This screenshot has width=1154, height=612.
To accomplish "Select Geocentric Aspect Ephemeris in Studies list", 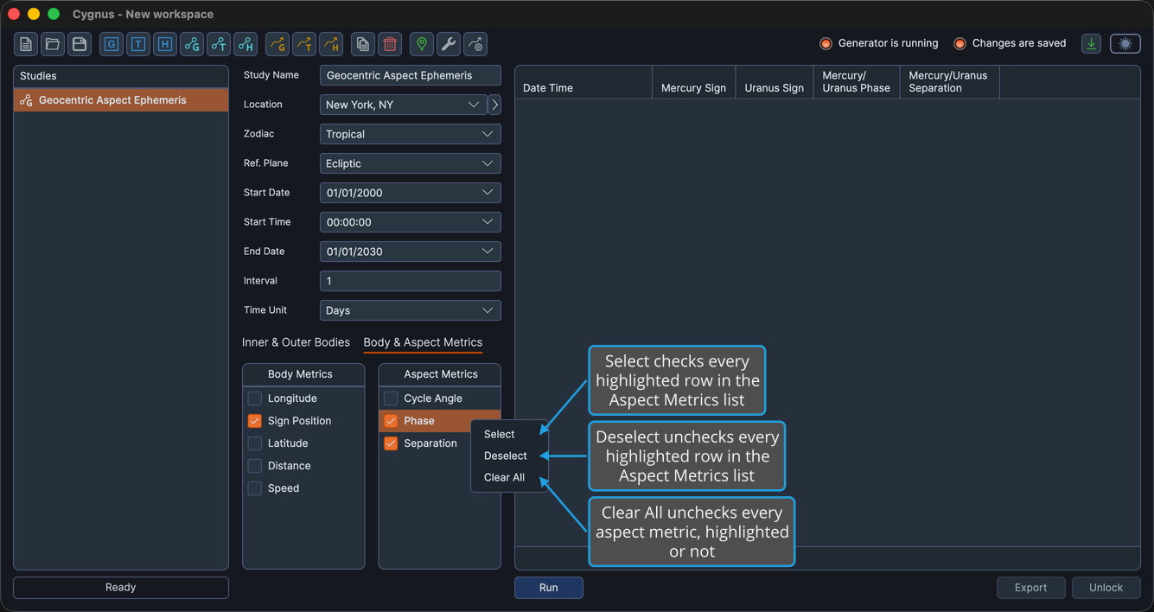I will point(121,100).
